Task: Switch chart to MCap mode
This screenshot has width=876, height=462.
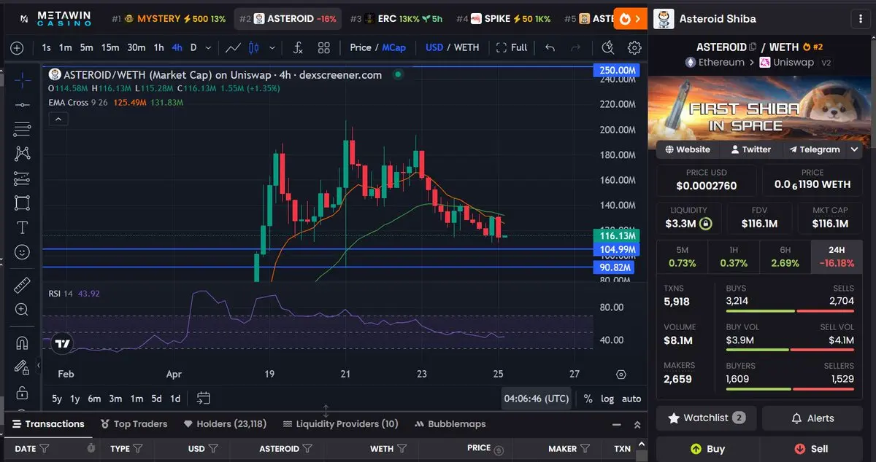Action: pyautogui.click(x=393, y=47)
